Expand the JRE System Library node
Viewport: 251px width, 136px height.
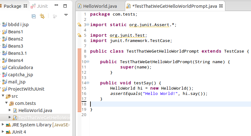(x=3, y=125)
